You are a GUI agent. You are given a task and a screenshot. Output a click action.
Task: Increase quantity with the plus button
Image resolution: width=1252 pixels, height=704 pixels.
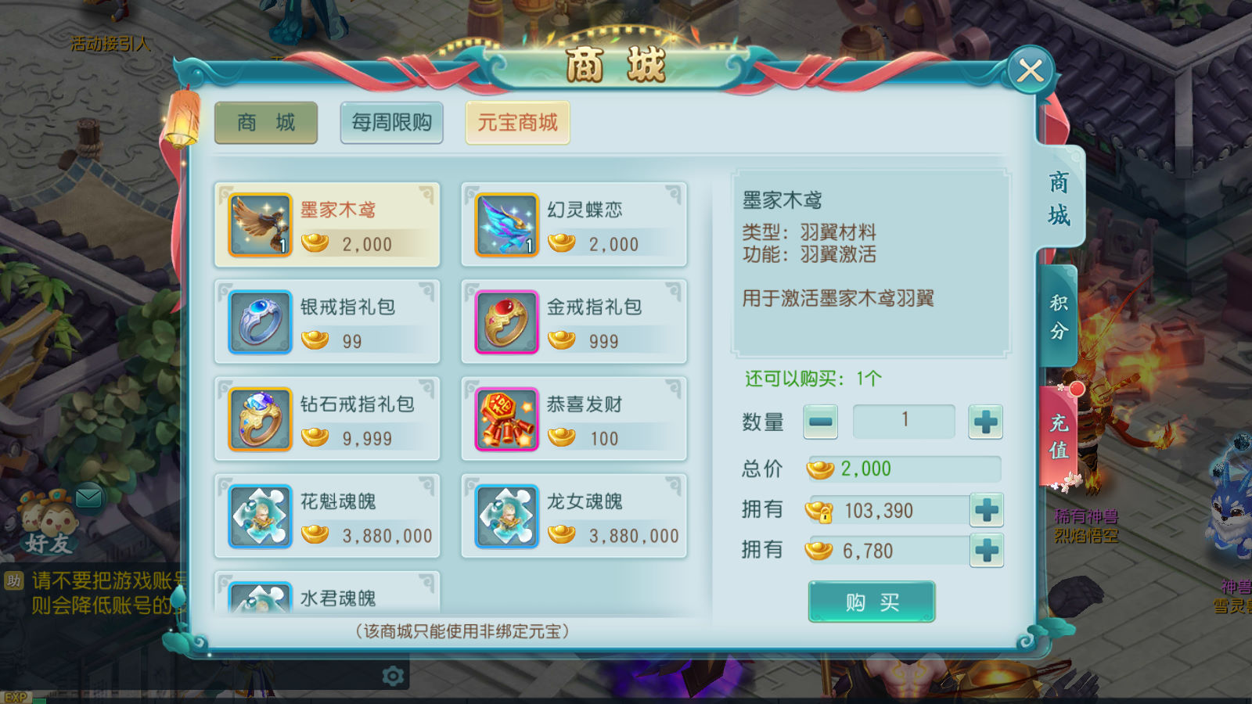click(985, 422)
